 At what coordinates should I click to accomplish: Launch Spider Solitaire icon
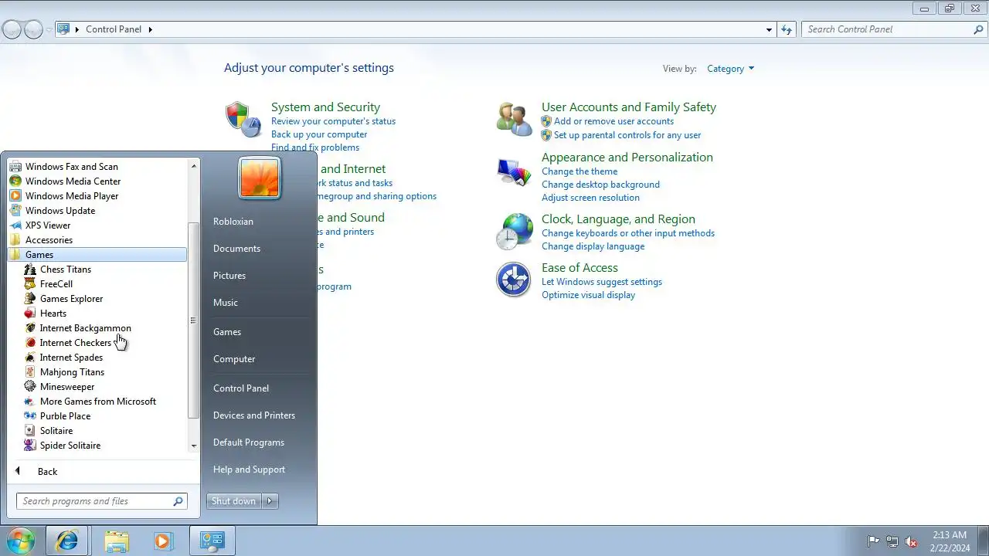[x=30, y=446]
